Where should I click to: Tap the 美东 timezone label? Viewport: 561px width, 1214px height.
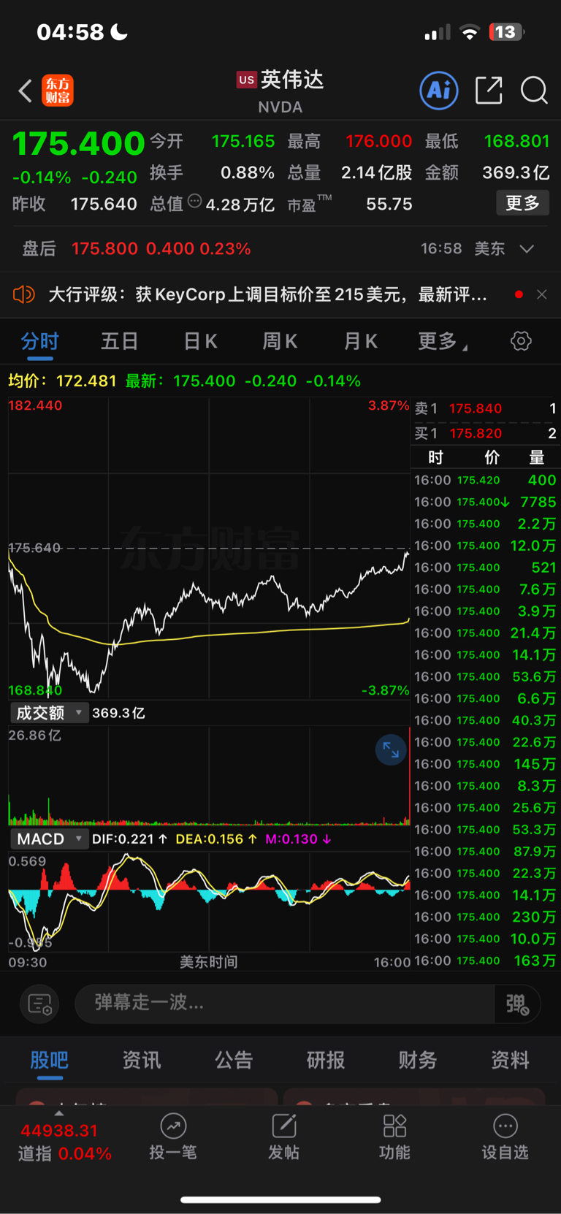(x=489, y=249)
